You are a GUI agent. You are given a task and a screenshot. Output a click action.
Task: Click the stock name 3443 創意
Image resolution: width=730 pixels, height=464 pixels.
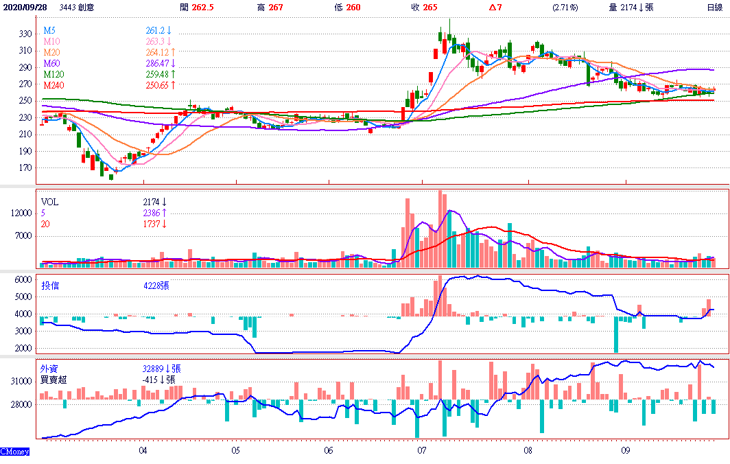click(x=77, y=7)
